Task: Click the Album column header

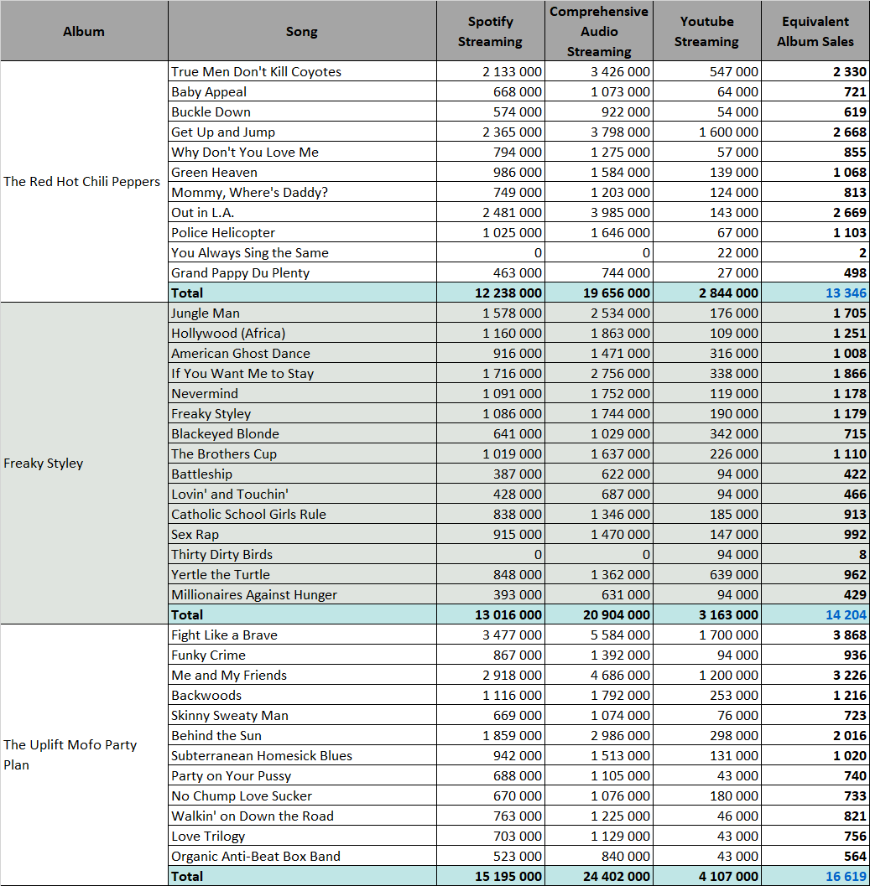Action: click(x=84, y=31)
